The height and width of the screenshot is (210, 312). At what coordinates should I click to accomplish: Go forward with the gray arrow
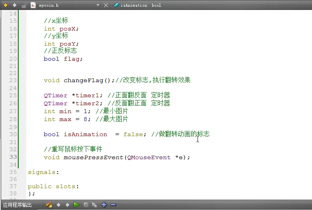tap(15, 5)
